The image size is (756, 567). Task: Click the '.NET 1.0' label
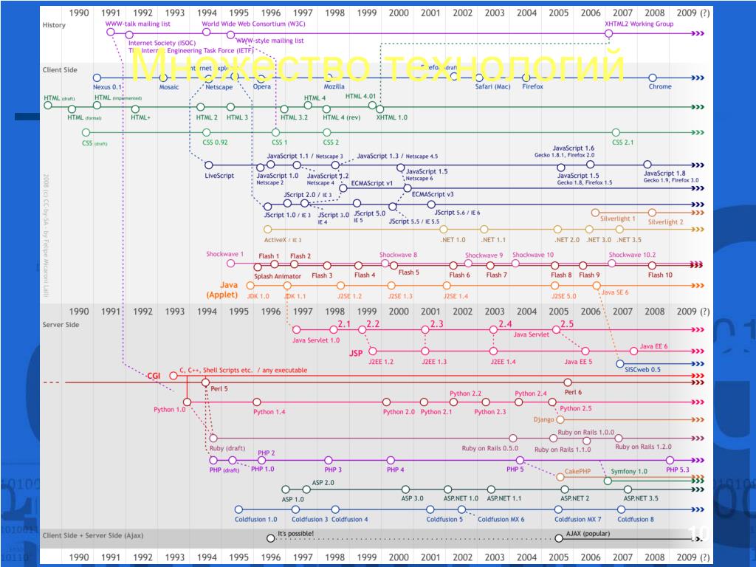coord(453,240)
